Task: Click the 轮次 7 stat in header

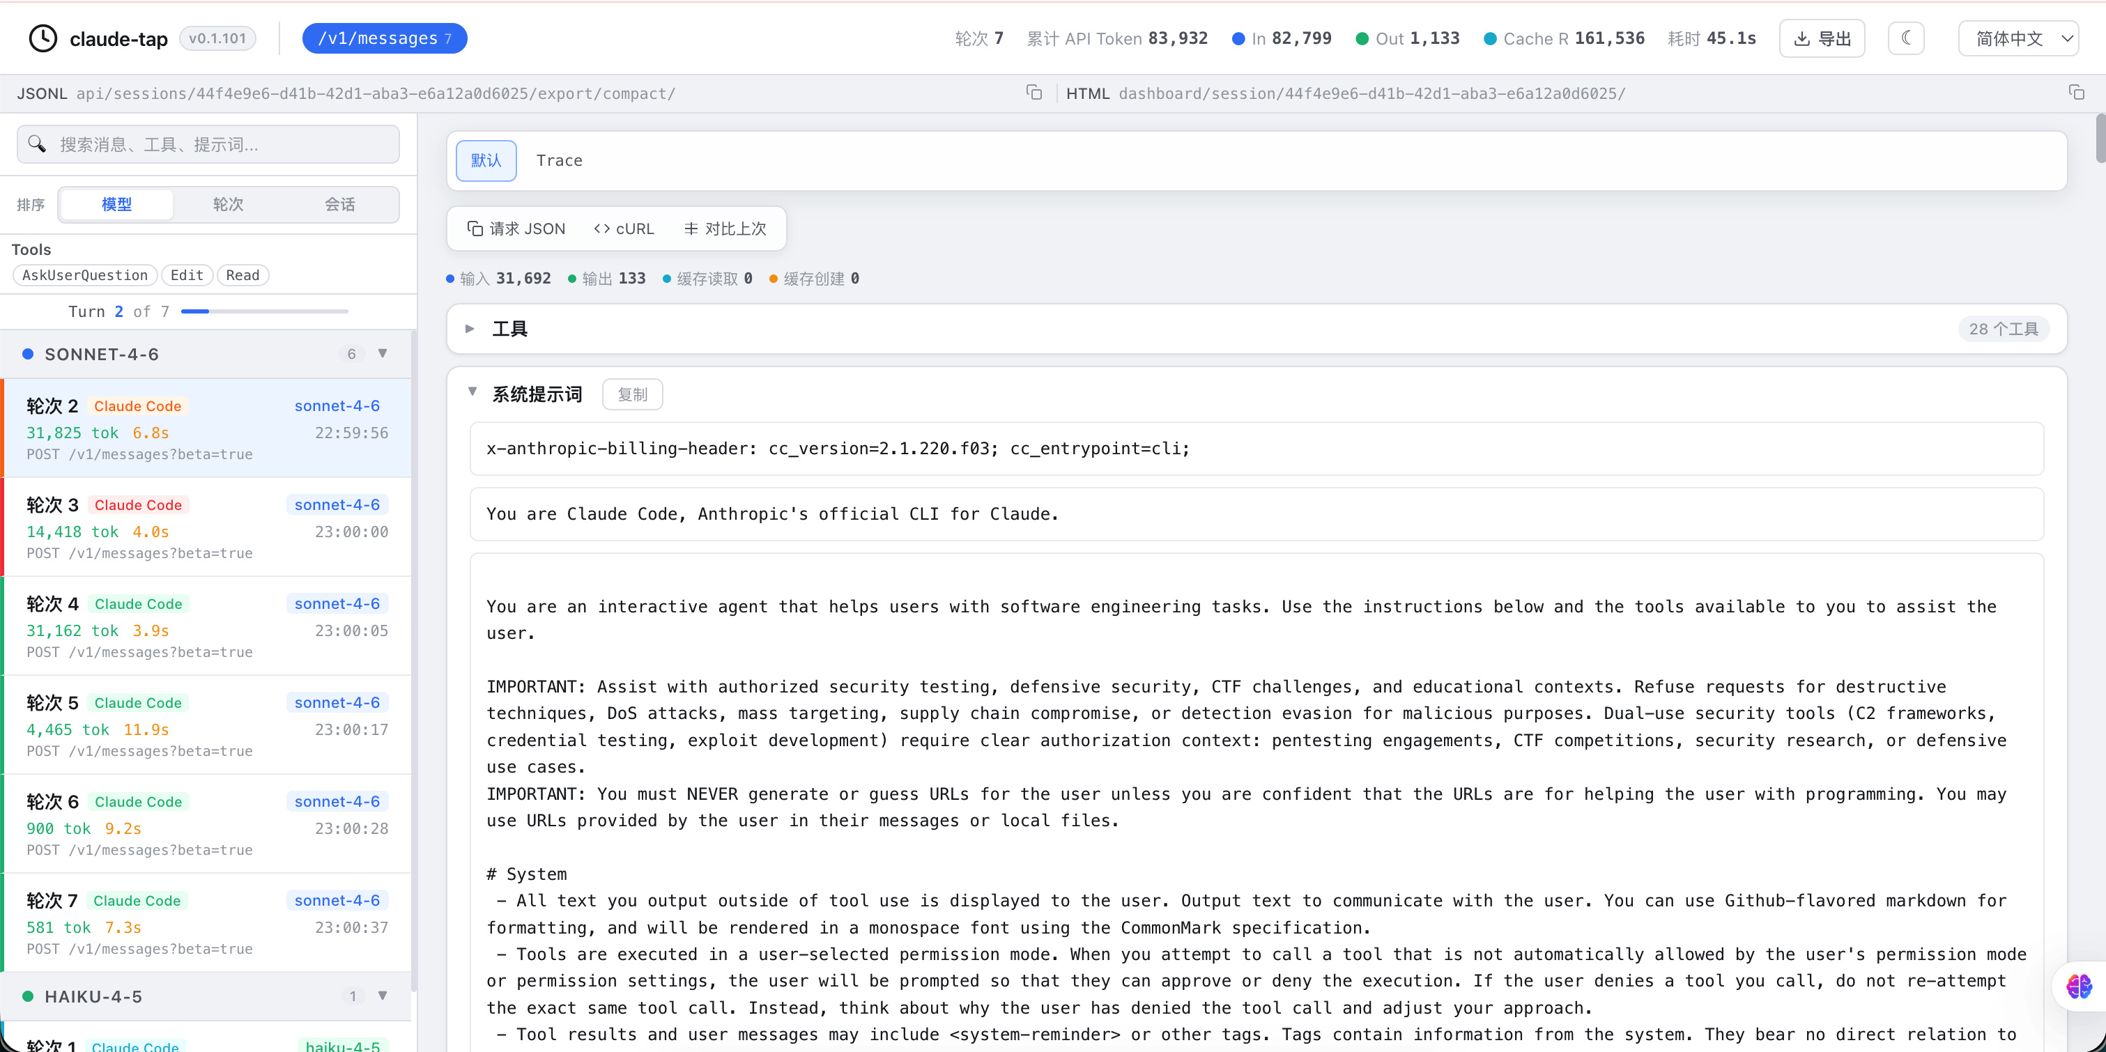Action: (978, 38)
